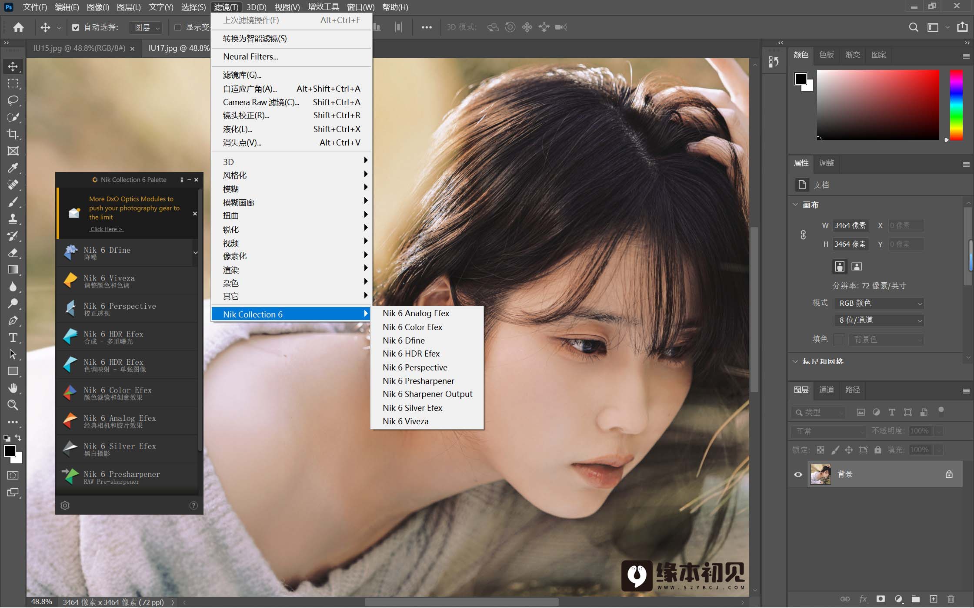Viewport: 974px width, 608px height.
Task: Open Camera Raw 滤镜 menu item
Action: point(291,102)
